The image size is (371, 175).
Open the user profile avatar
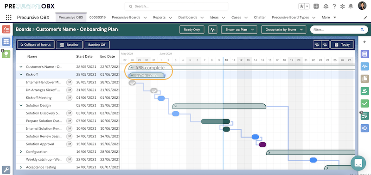click(x=362, y=6)
